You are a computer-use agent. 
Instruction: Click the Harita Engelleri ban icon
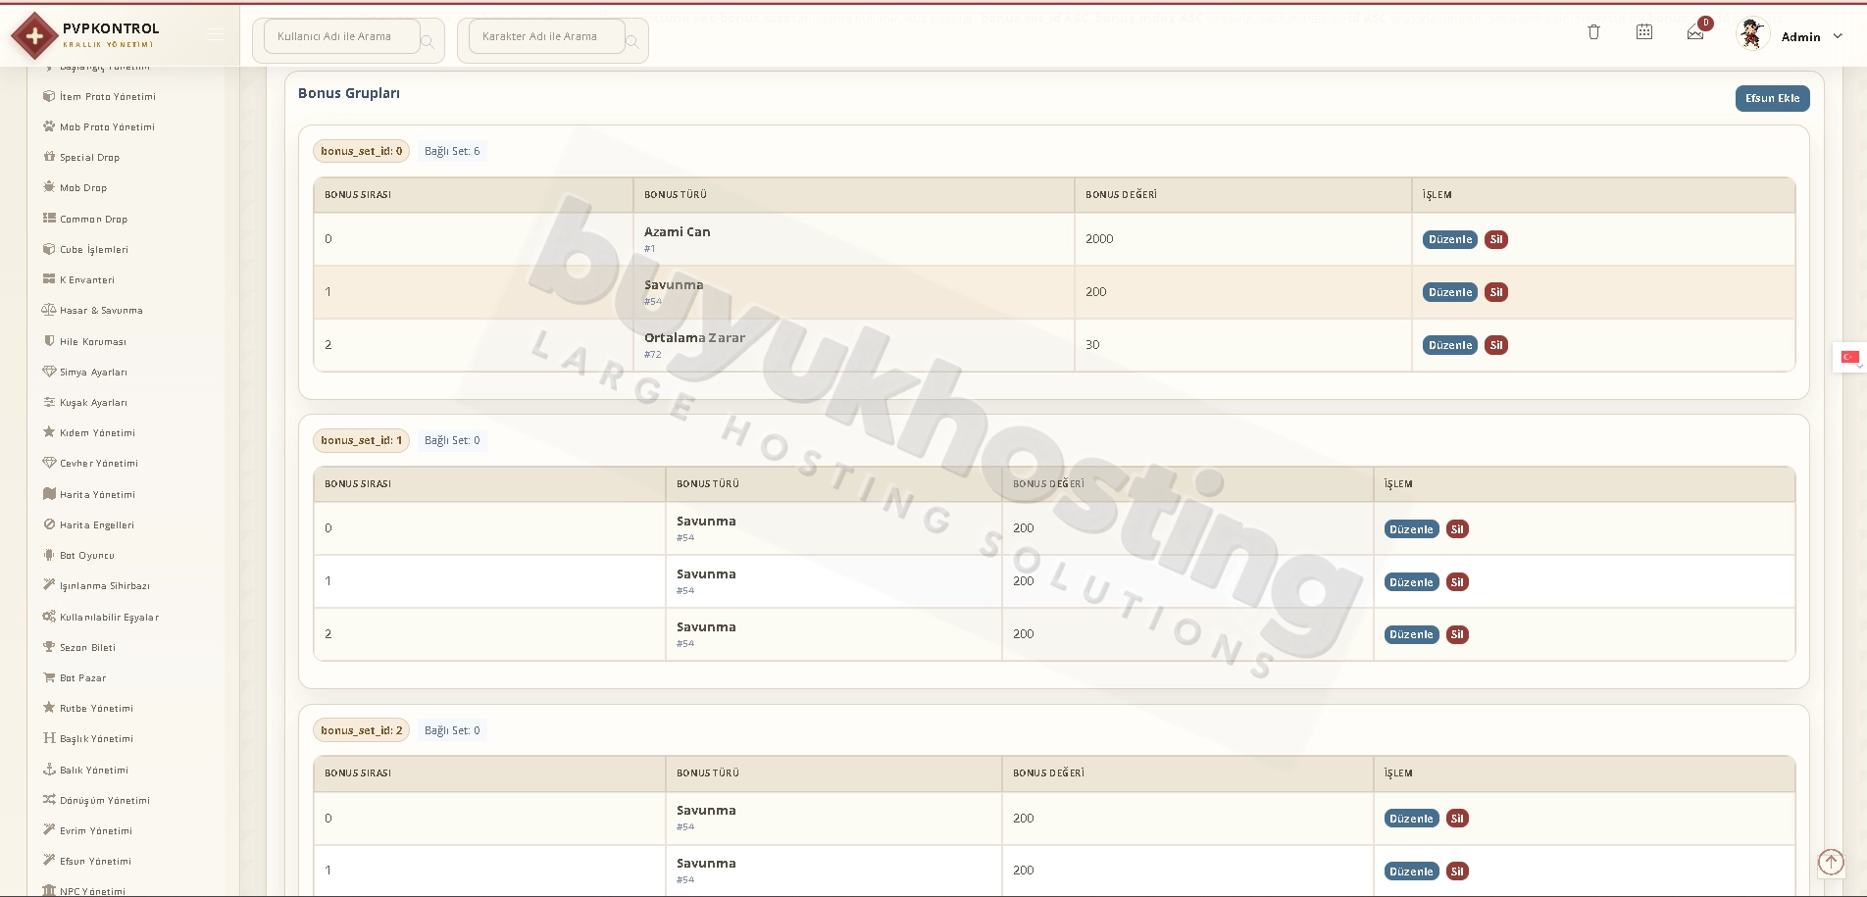(49, 524)
